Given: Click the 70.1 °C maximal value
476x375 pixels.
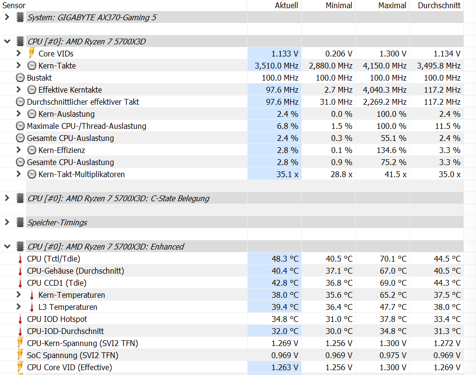Looking at the screenshot, I should [x=393, y=259].
